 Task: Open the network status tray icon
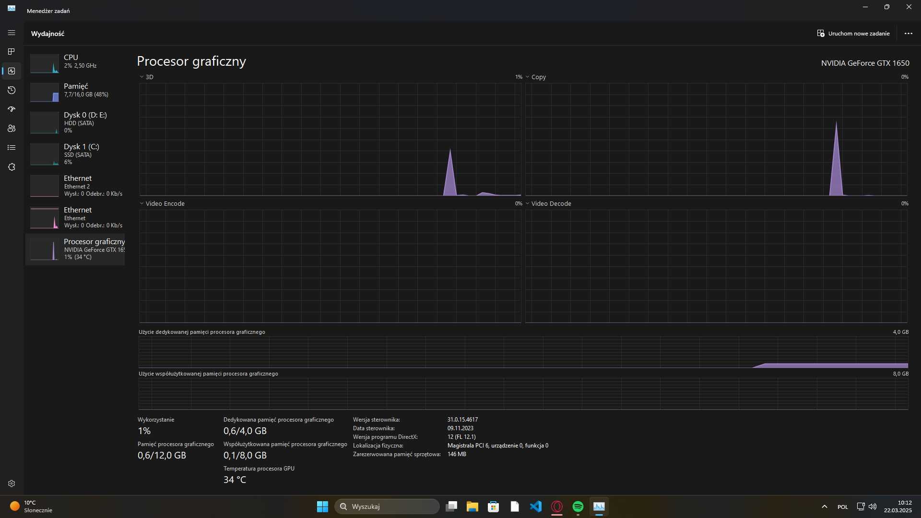pyautogui.click(x=861, y=506)
